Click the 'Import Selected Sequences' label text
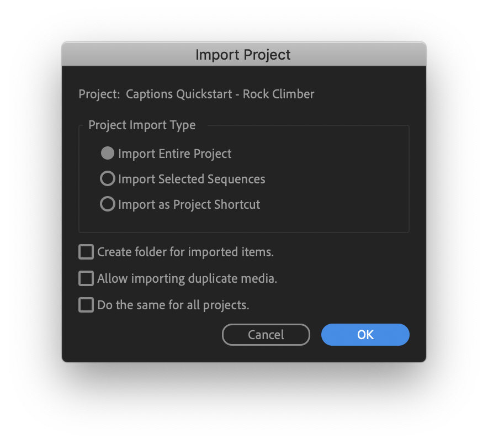The height and width of the screenshot is (444, 488). 192,179
